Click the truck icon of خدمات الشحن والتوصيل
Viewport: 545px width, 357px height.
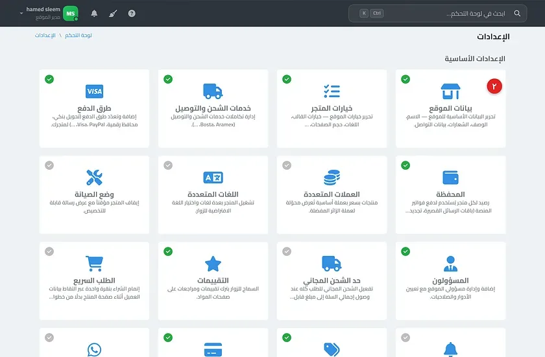coord(213,91)
